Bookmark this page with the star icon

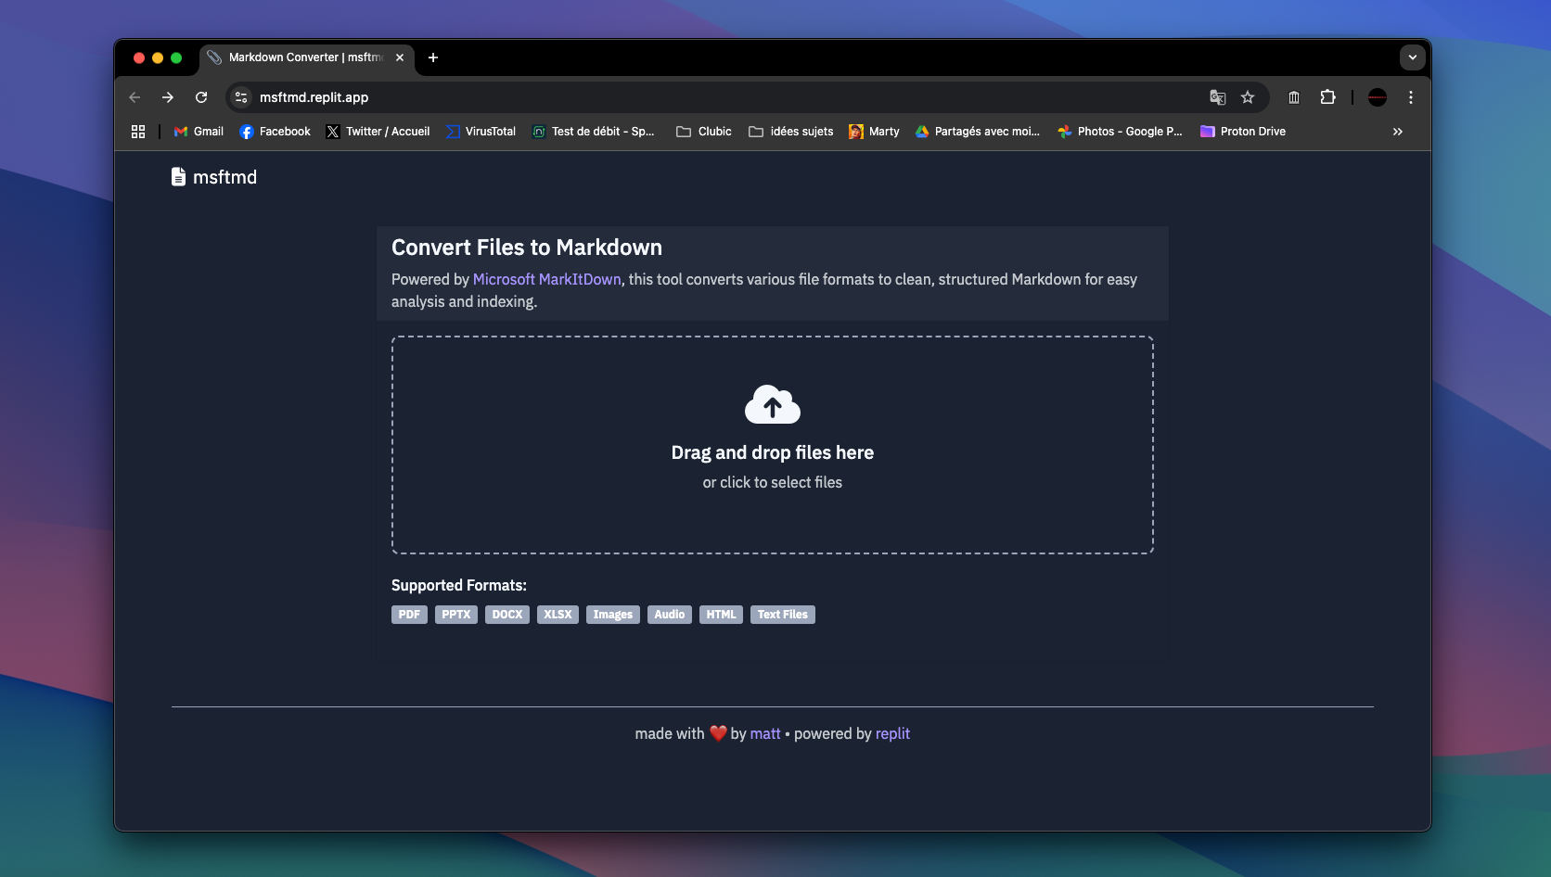[x=1248, y=97]
